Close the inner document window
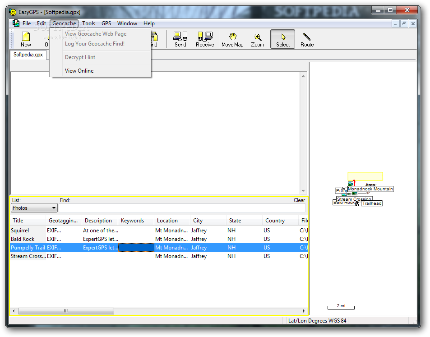Screen dimensions: 430x337 click(413, 23)
